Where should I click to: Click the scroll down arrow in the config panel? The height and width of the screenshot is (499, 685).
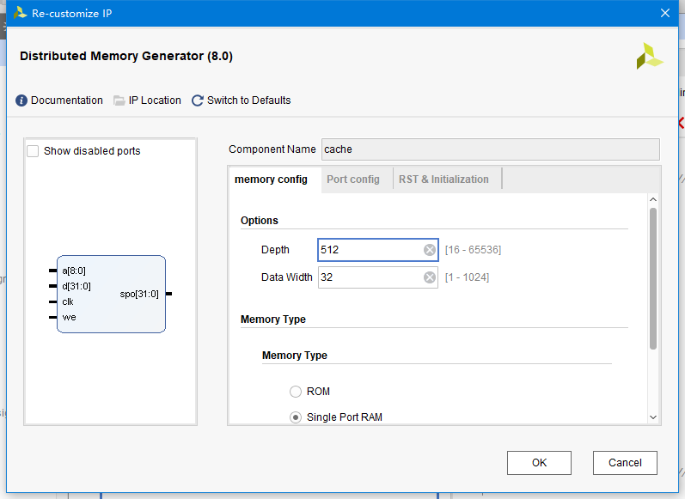[653, 417]
